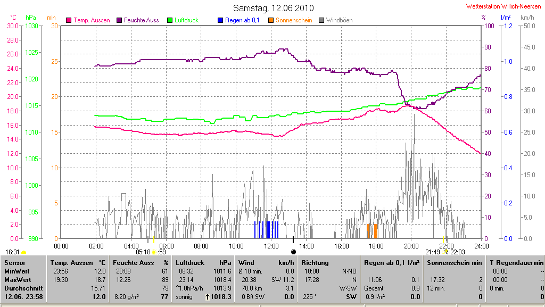The width and height of the screenshot is (545, 307).
Task: Click the yellow sunset marker near 22:00
Action: [443, 239]
